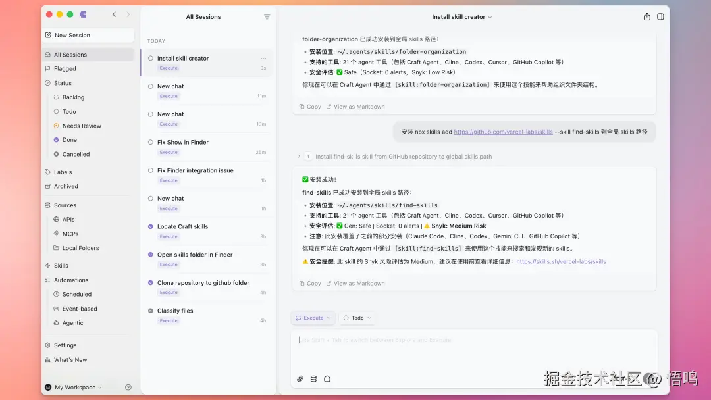Click the Craft app logo icon
Image resolution: width=711 pixels, height=400 pixels.
point(83,14)
